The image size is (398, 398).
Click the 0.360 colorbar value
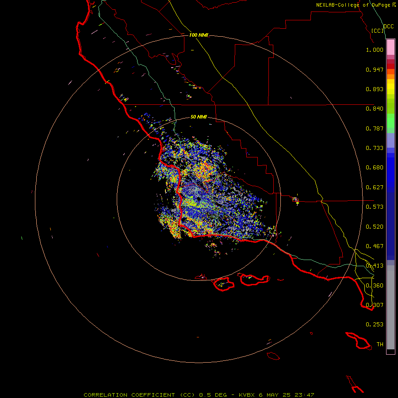pos(375,286)
